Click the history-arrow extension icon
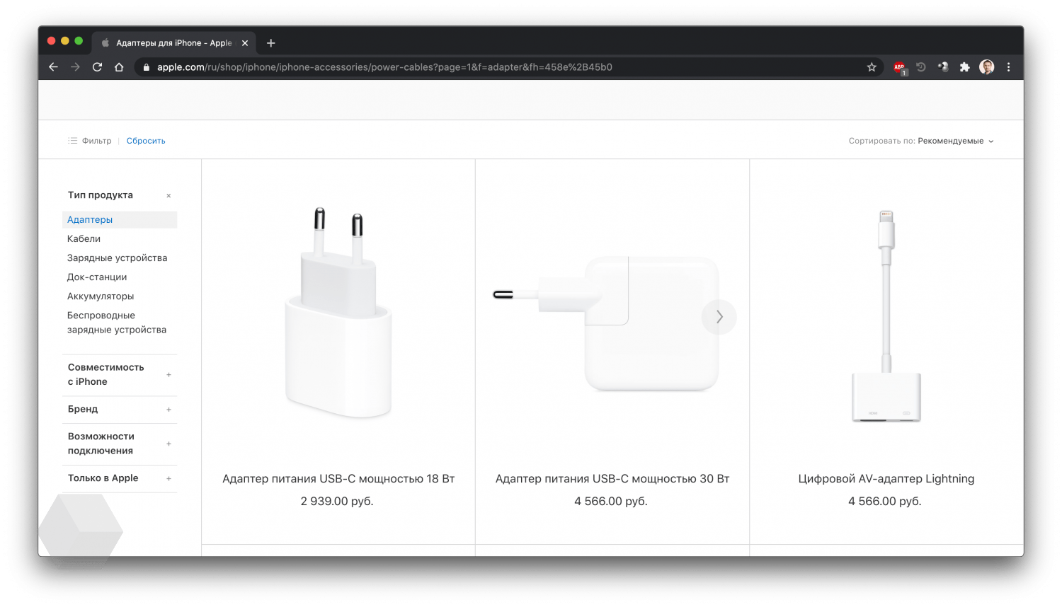1062x607 pixels. click(x=921, y=67)
